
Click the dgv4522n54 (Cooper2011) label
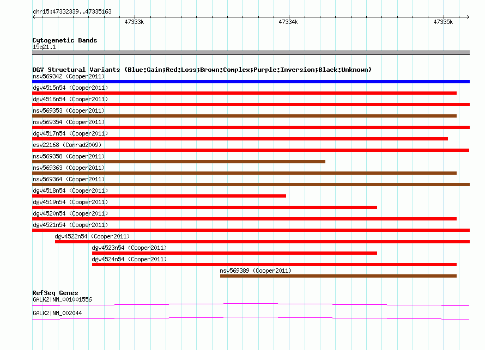92,236
